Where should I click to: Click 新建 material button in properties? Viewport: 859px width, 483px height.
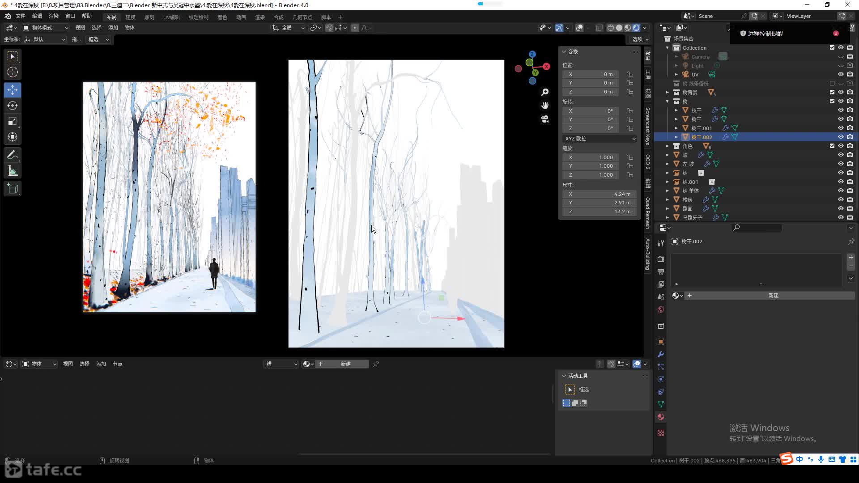click(773, 296)
